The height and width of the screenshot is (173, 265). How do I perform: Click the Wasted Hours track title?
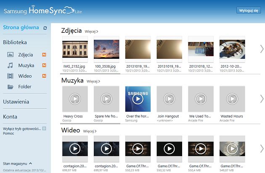(x=231, y=116)
